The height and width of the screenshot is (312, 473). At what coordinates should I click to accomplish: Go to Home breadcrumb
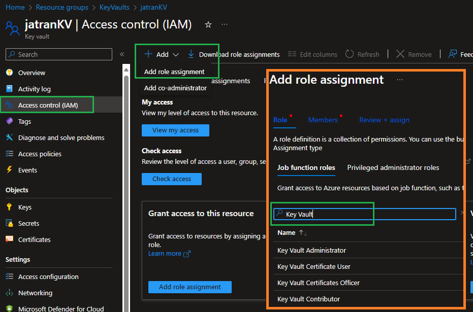[15, 7]
